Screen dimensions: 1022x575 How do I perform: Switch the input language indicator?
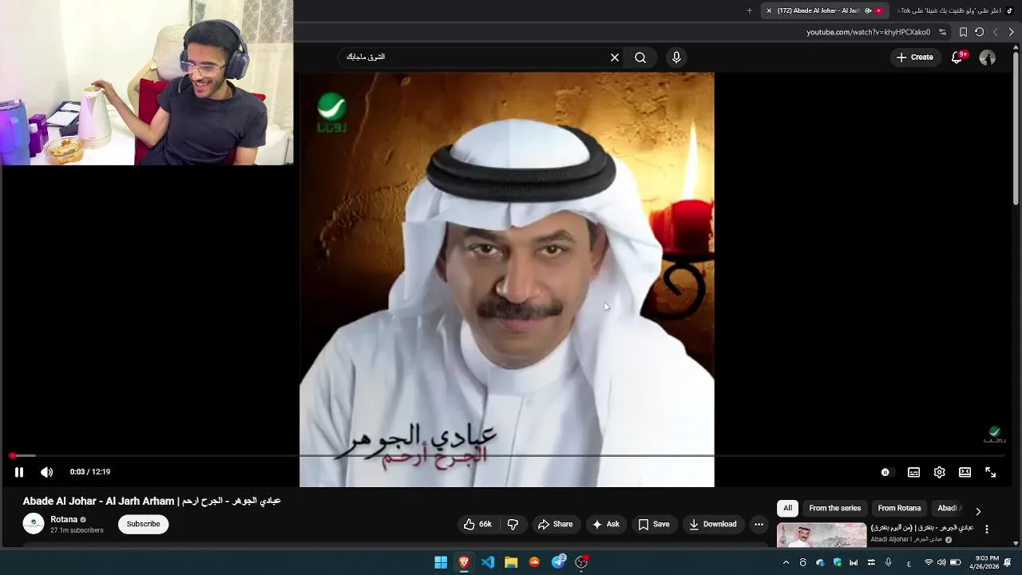click(x=909, y=562)
